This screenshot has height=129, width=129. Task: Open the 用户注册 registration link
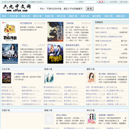click(x=124, y=2)
